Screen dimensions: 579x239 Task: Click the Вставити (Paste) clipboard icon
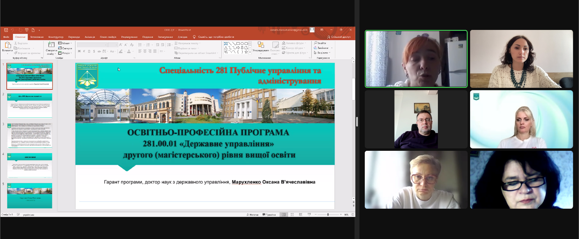[7, 47]
